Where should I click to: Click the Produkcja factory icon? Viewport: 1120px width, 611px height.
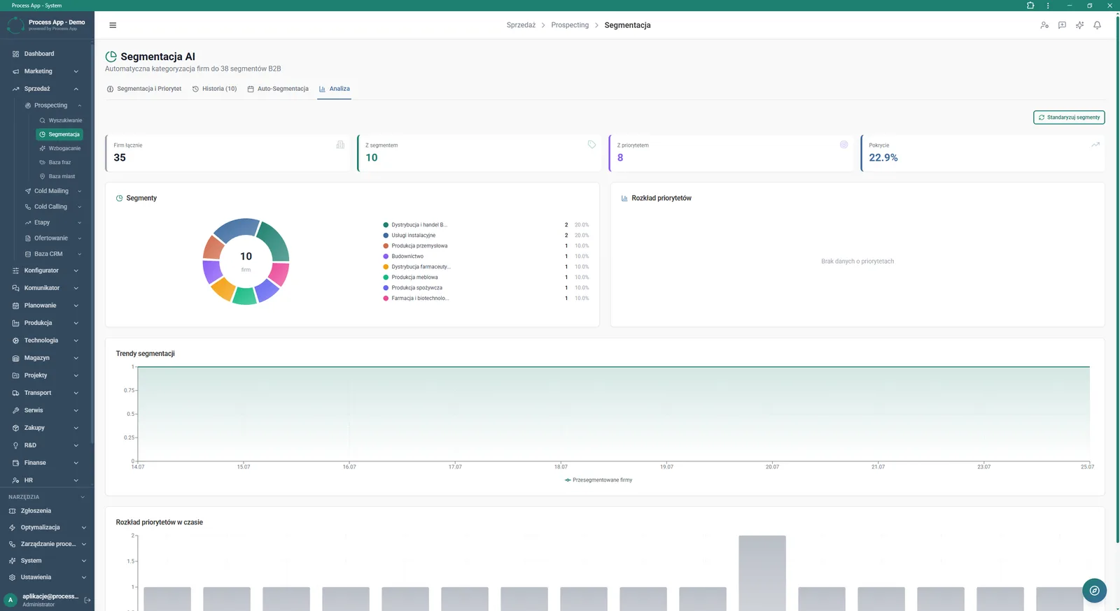pos(15,323)
